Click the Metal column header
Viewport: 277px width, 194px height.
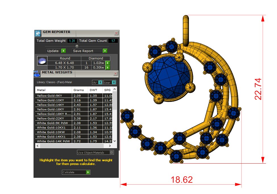(x=53, y=90)
